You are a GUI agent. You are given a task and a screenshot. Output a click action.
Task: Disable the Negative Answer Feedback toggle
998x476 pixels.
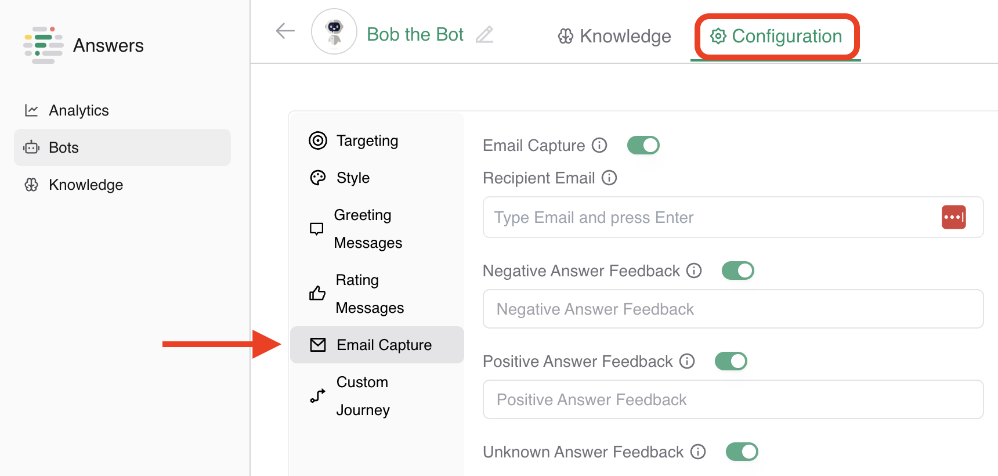pos(738,271)
